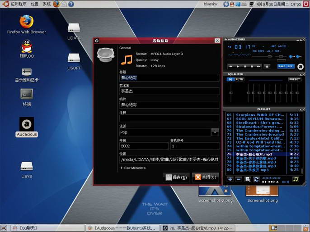Click the equalizer preamp slider
Viewport: 310px width, 232px height.
[231, 93]
